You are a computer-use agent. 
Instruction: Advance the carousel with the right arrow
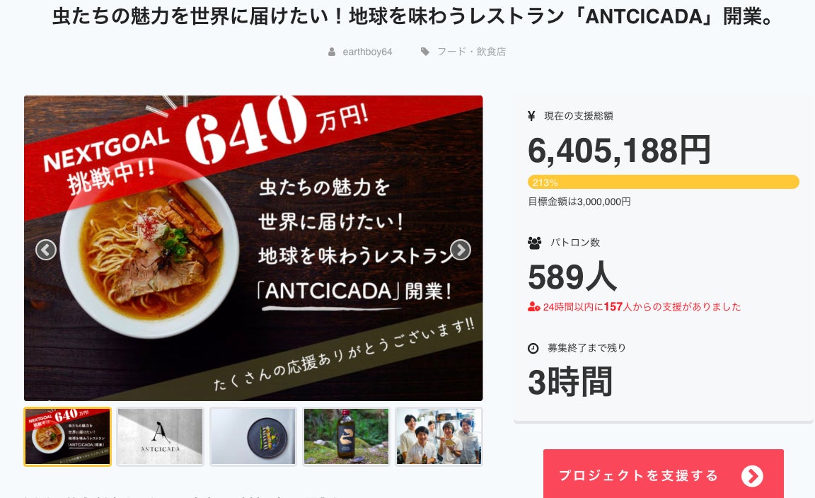(461, 250)
